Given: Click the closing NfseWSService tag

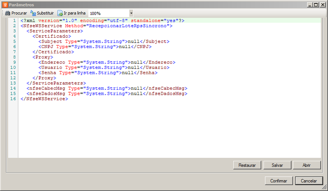Looking at the screenshot, I should click(x=44, y=99).
